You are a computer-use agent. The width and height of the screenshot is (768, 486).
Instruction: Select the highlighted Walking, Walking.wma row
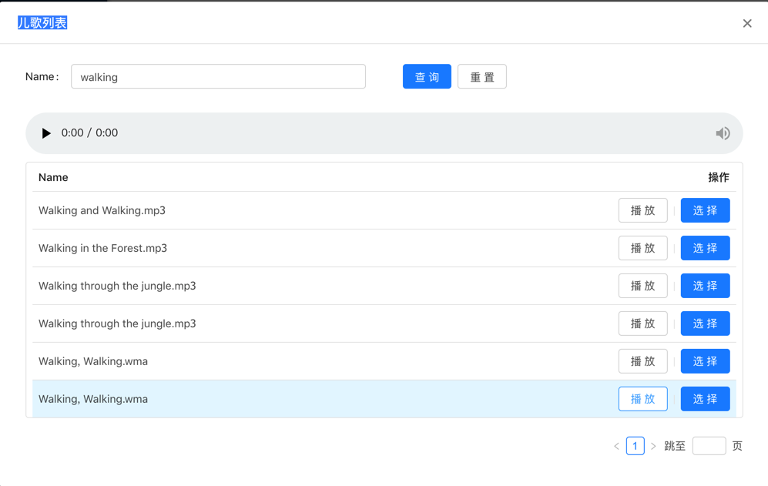(x=705, y=399)
